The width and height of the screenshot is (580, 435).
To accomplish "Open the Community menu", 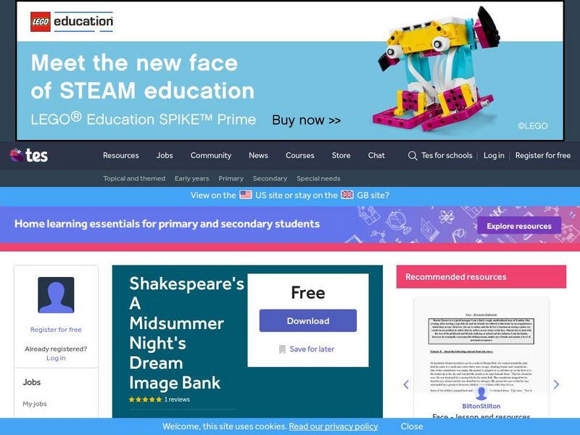I will tap(211, 155).
